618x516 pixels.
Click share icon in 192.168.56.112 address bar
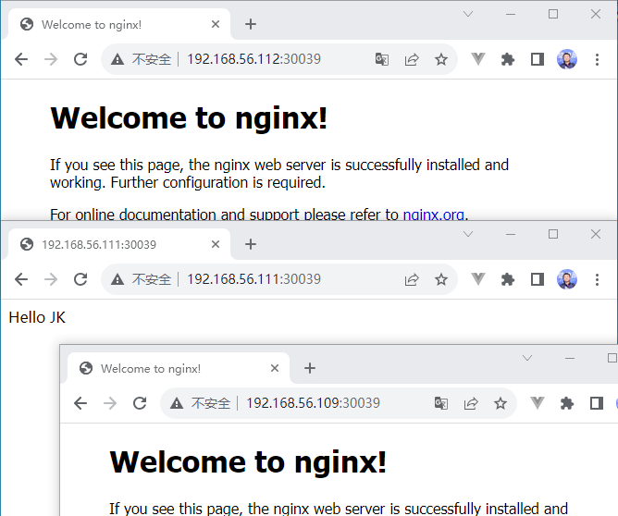pyautogui.click(x=412, y=59)
